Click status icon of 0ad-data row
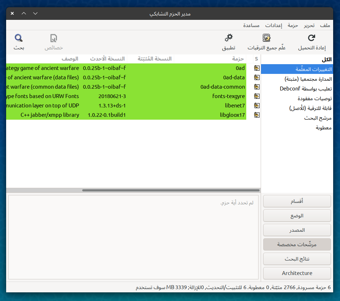340x301 pixels. (257, 78)
